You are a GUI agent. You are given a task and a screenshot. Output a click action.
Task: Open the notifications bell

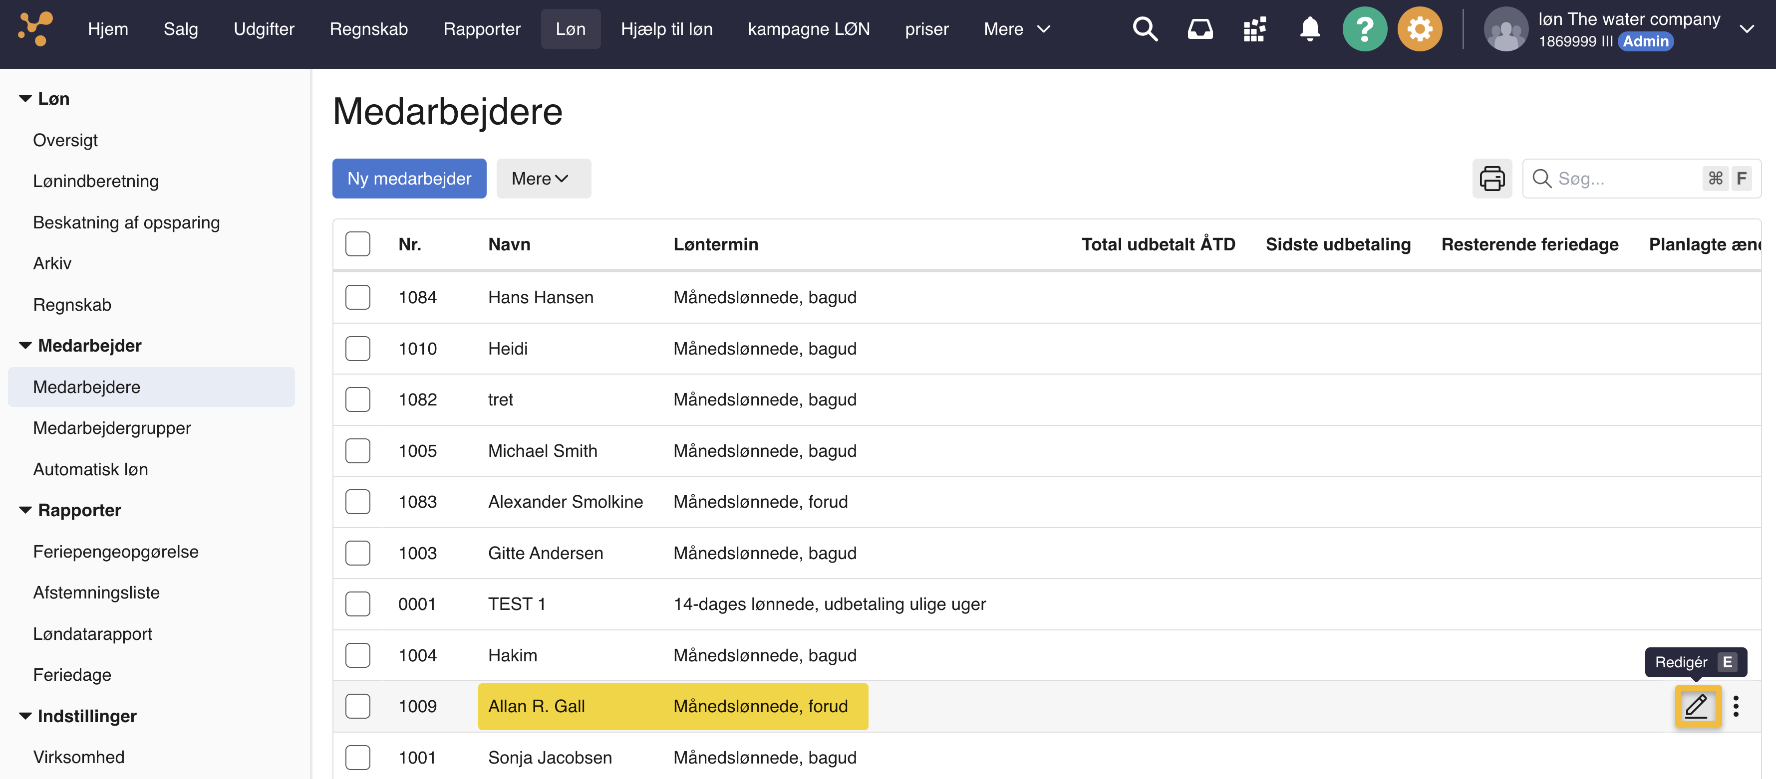click(1309, 29)
